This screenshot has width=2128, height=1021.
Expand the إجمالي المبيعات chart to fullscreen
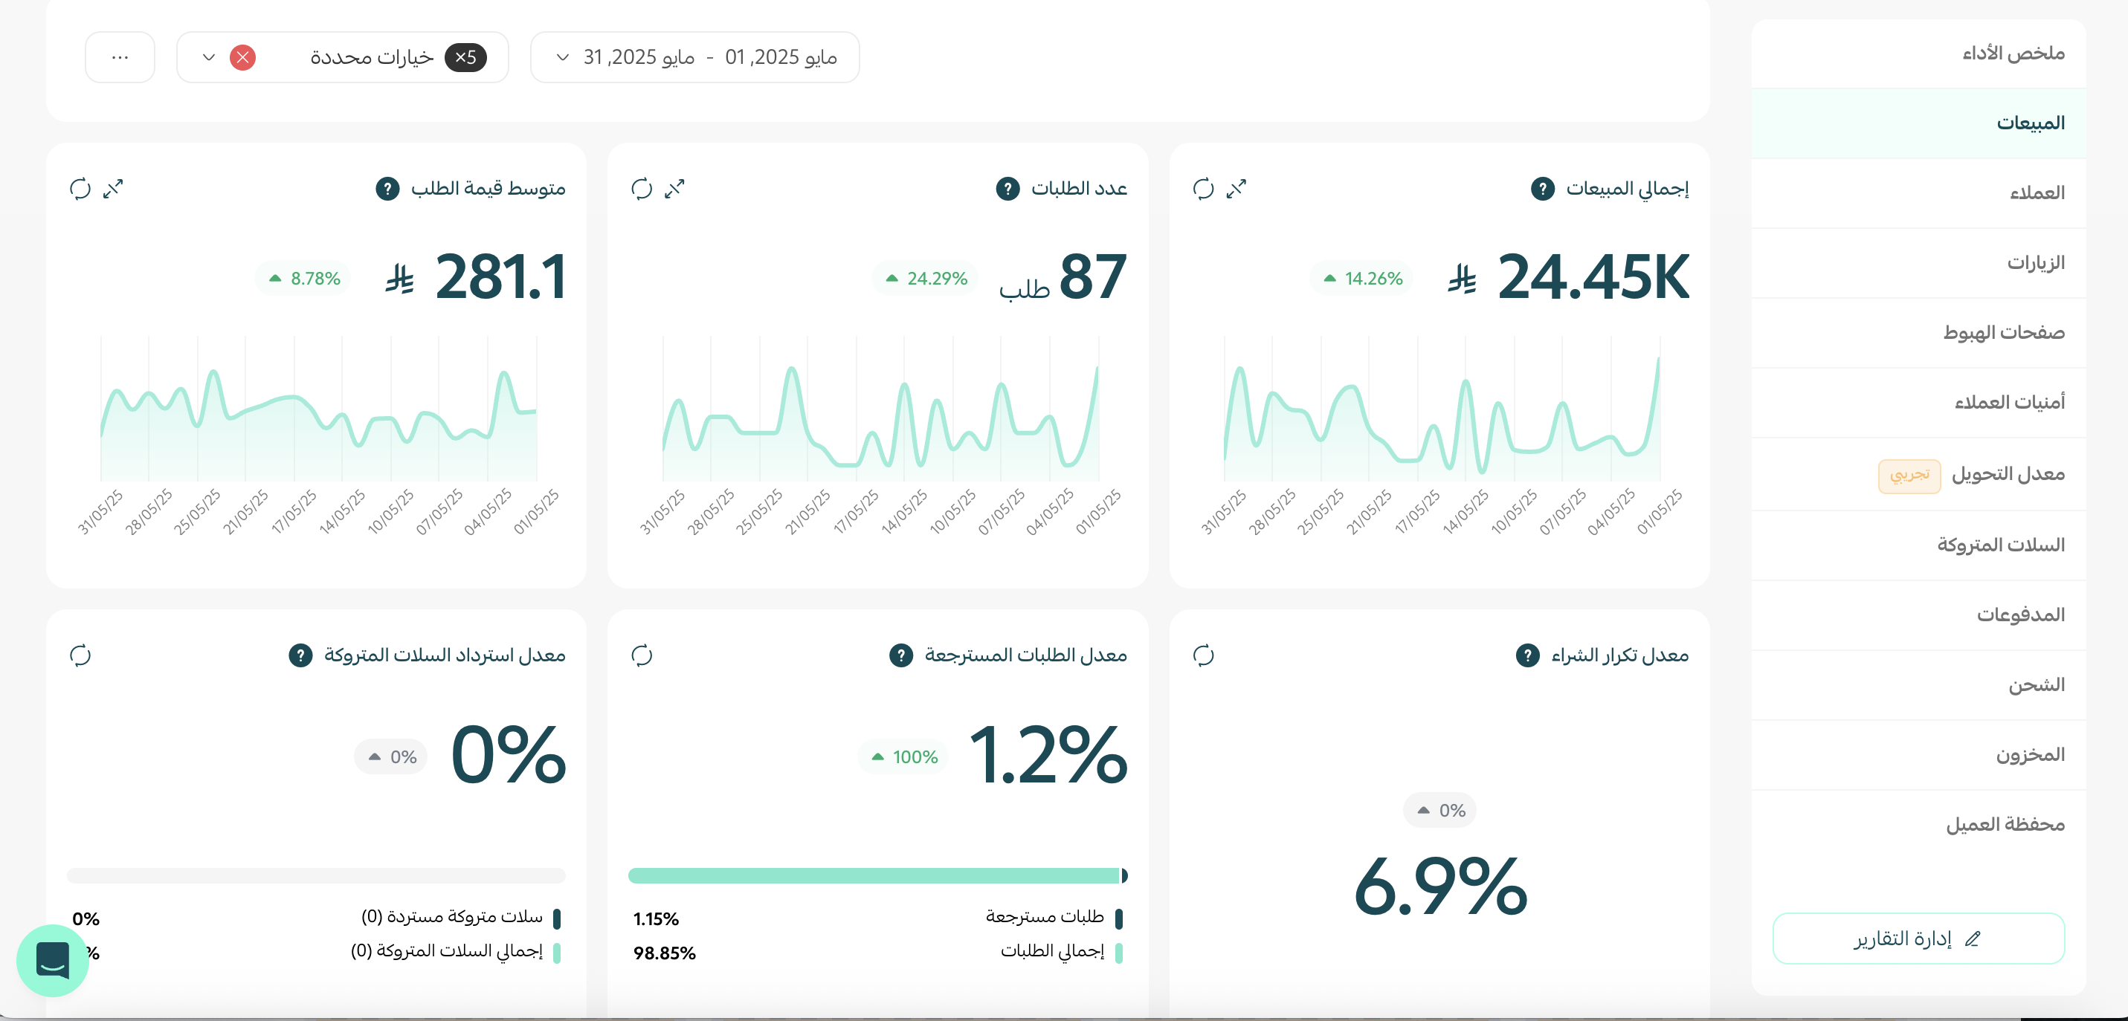(1236, 189)
